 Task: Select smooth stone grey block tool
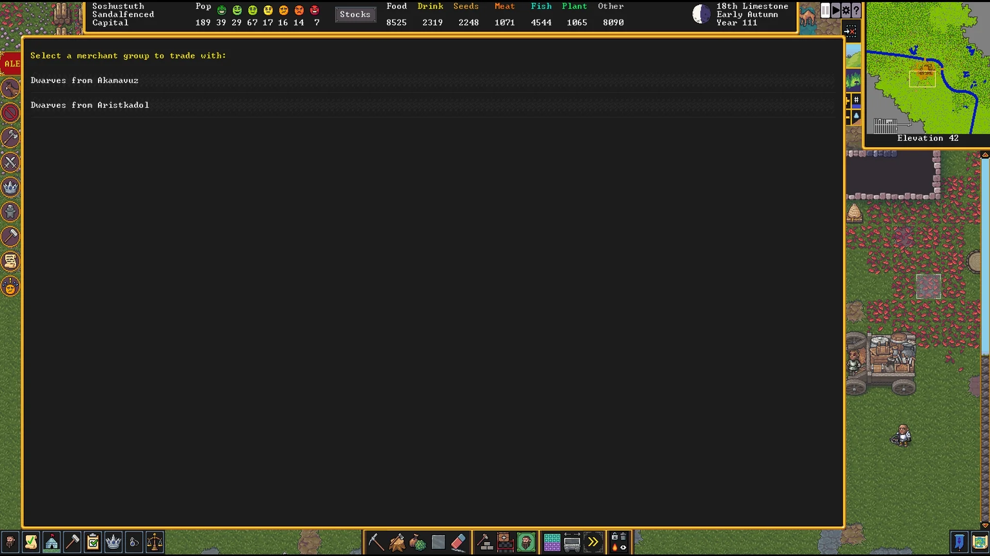click(438, 542)
